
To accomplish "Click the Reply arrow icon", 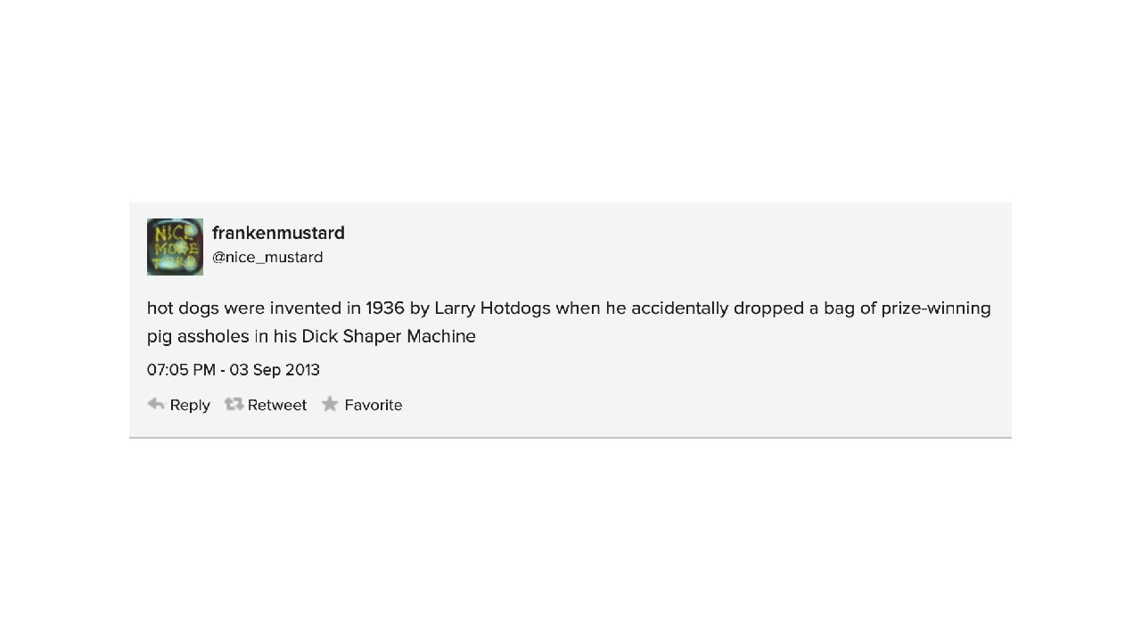I will [x=156, y=405].
